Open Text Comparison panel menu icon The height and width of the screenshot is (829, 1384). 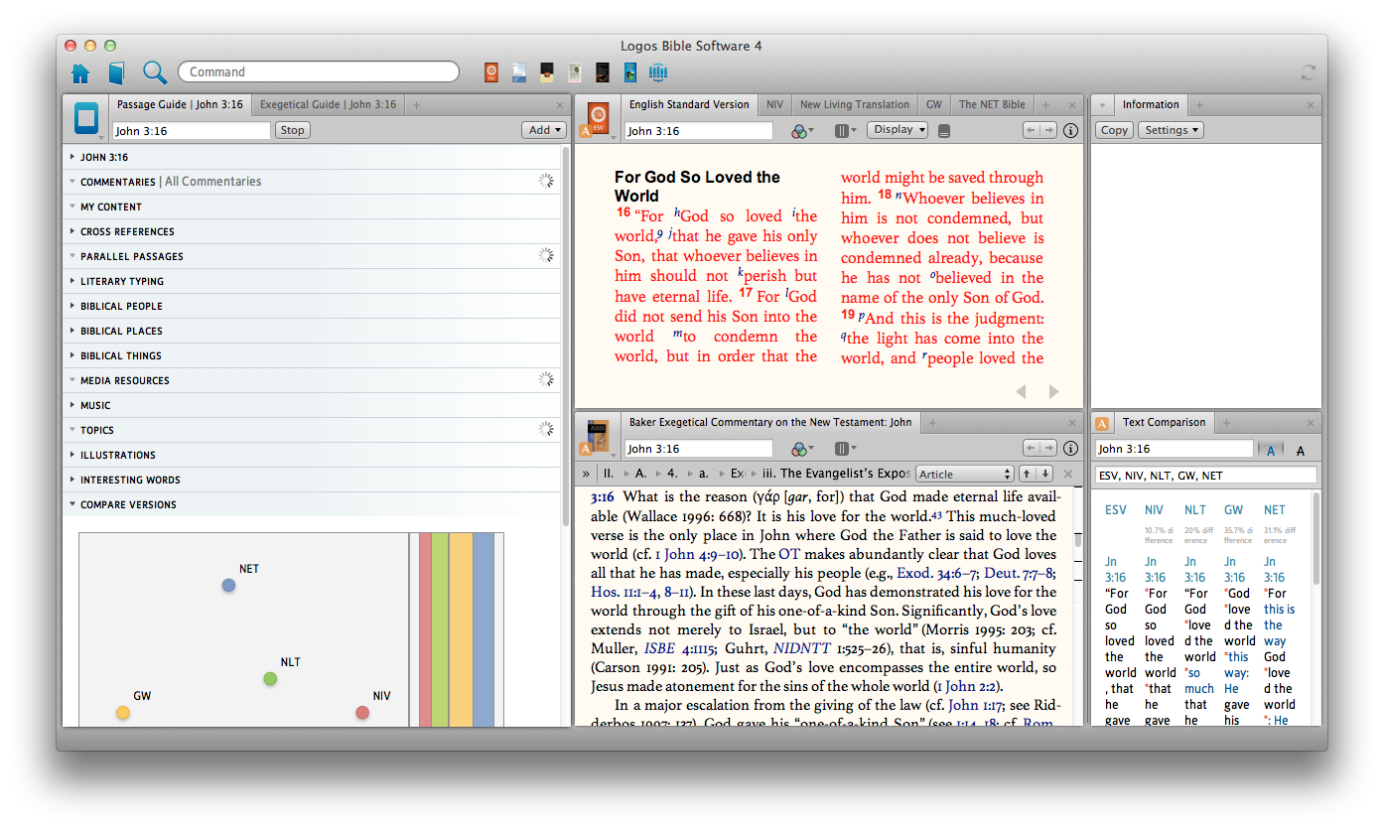pyautogui.click(x=1103, y=424)
